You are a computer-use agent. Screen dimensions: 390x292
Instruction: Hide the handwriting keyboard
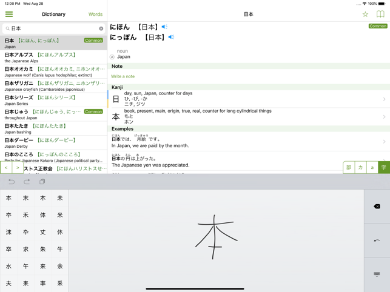[377, 274]
